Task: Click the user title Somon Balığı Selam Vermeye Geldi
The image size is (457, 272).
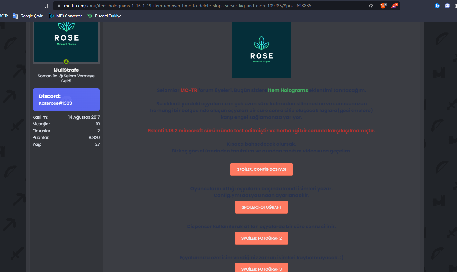Action: (66, 78)
